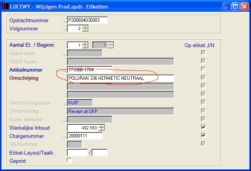This screenshot has width=251, height=171.
Task: Open lookup dots next to Opdrachtnummer
Action: (x=65, y=21)
